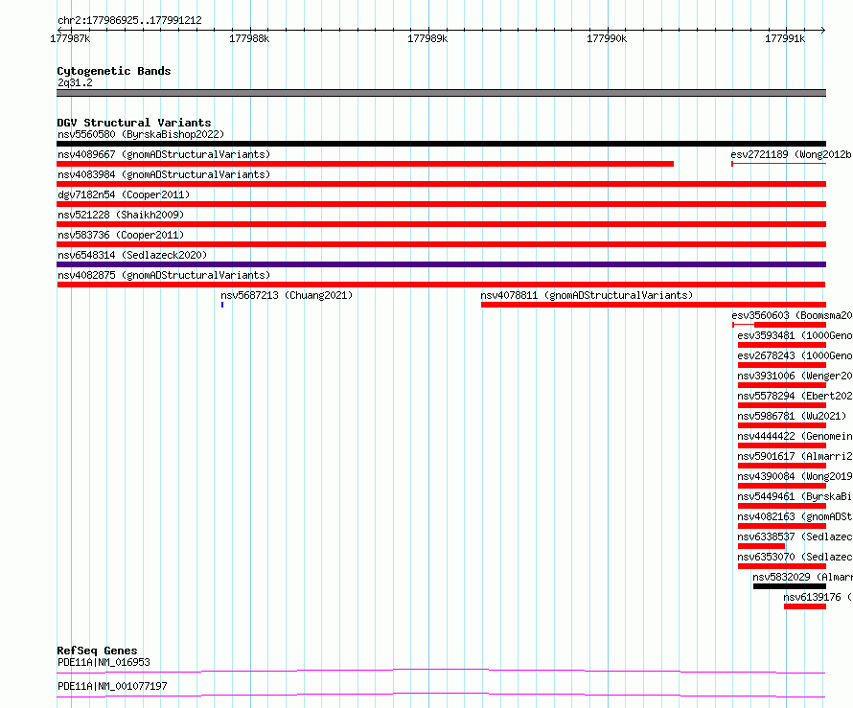Open variant nsv5560580 (ByrskaBishop2022) label
Viewport: 853px width, 708px height.
pos(141,134)
